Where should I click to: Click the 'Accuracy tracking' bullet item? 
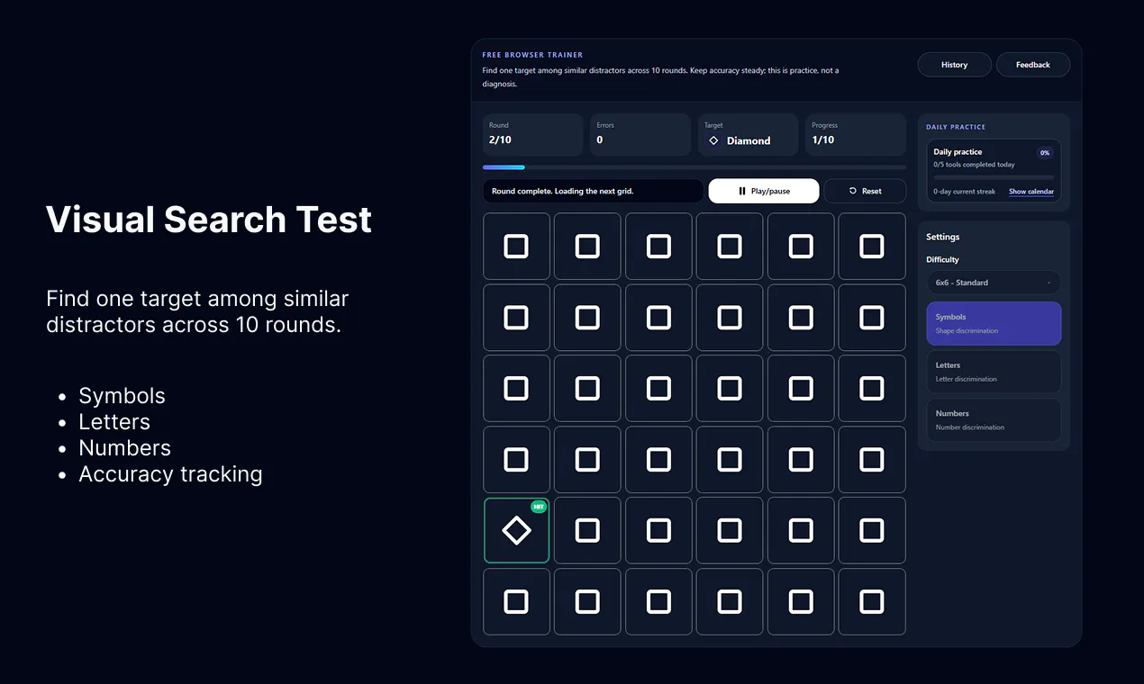coord(170,474)
